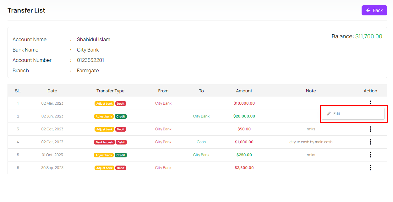The image size is (393, 202).
Task: Click the Adjust bank badge in row 1
Action: (104, 104)
